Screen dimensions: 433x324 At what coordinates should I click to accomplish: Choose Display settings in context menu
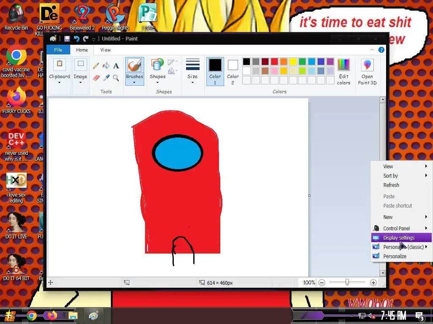(401, 238)
